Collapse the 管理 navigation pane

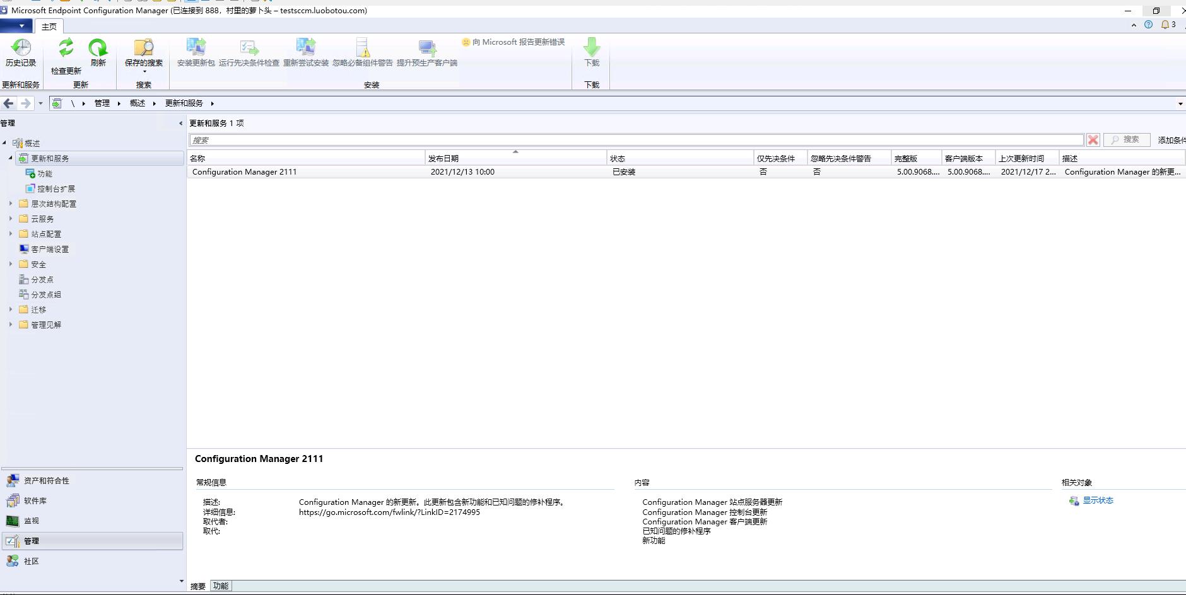[x=180, y=124]
